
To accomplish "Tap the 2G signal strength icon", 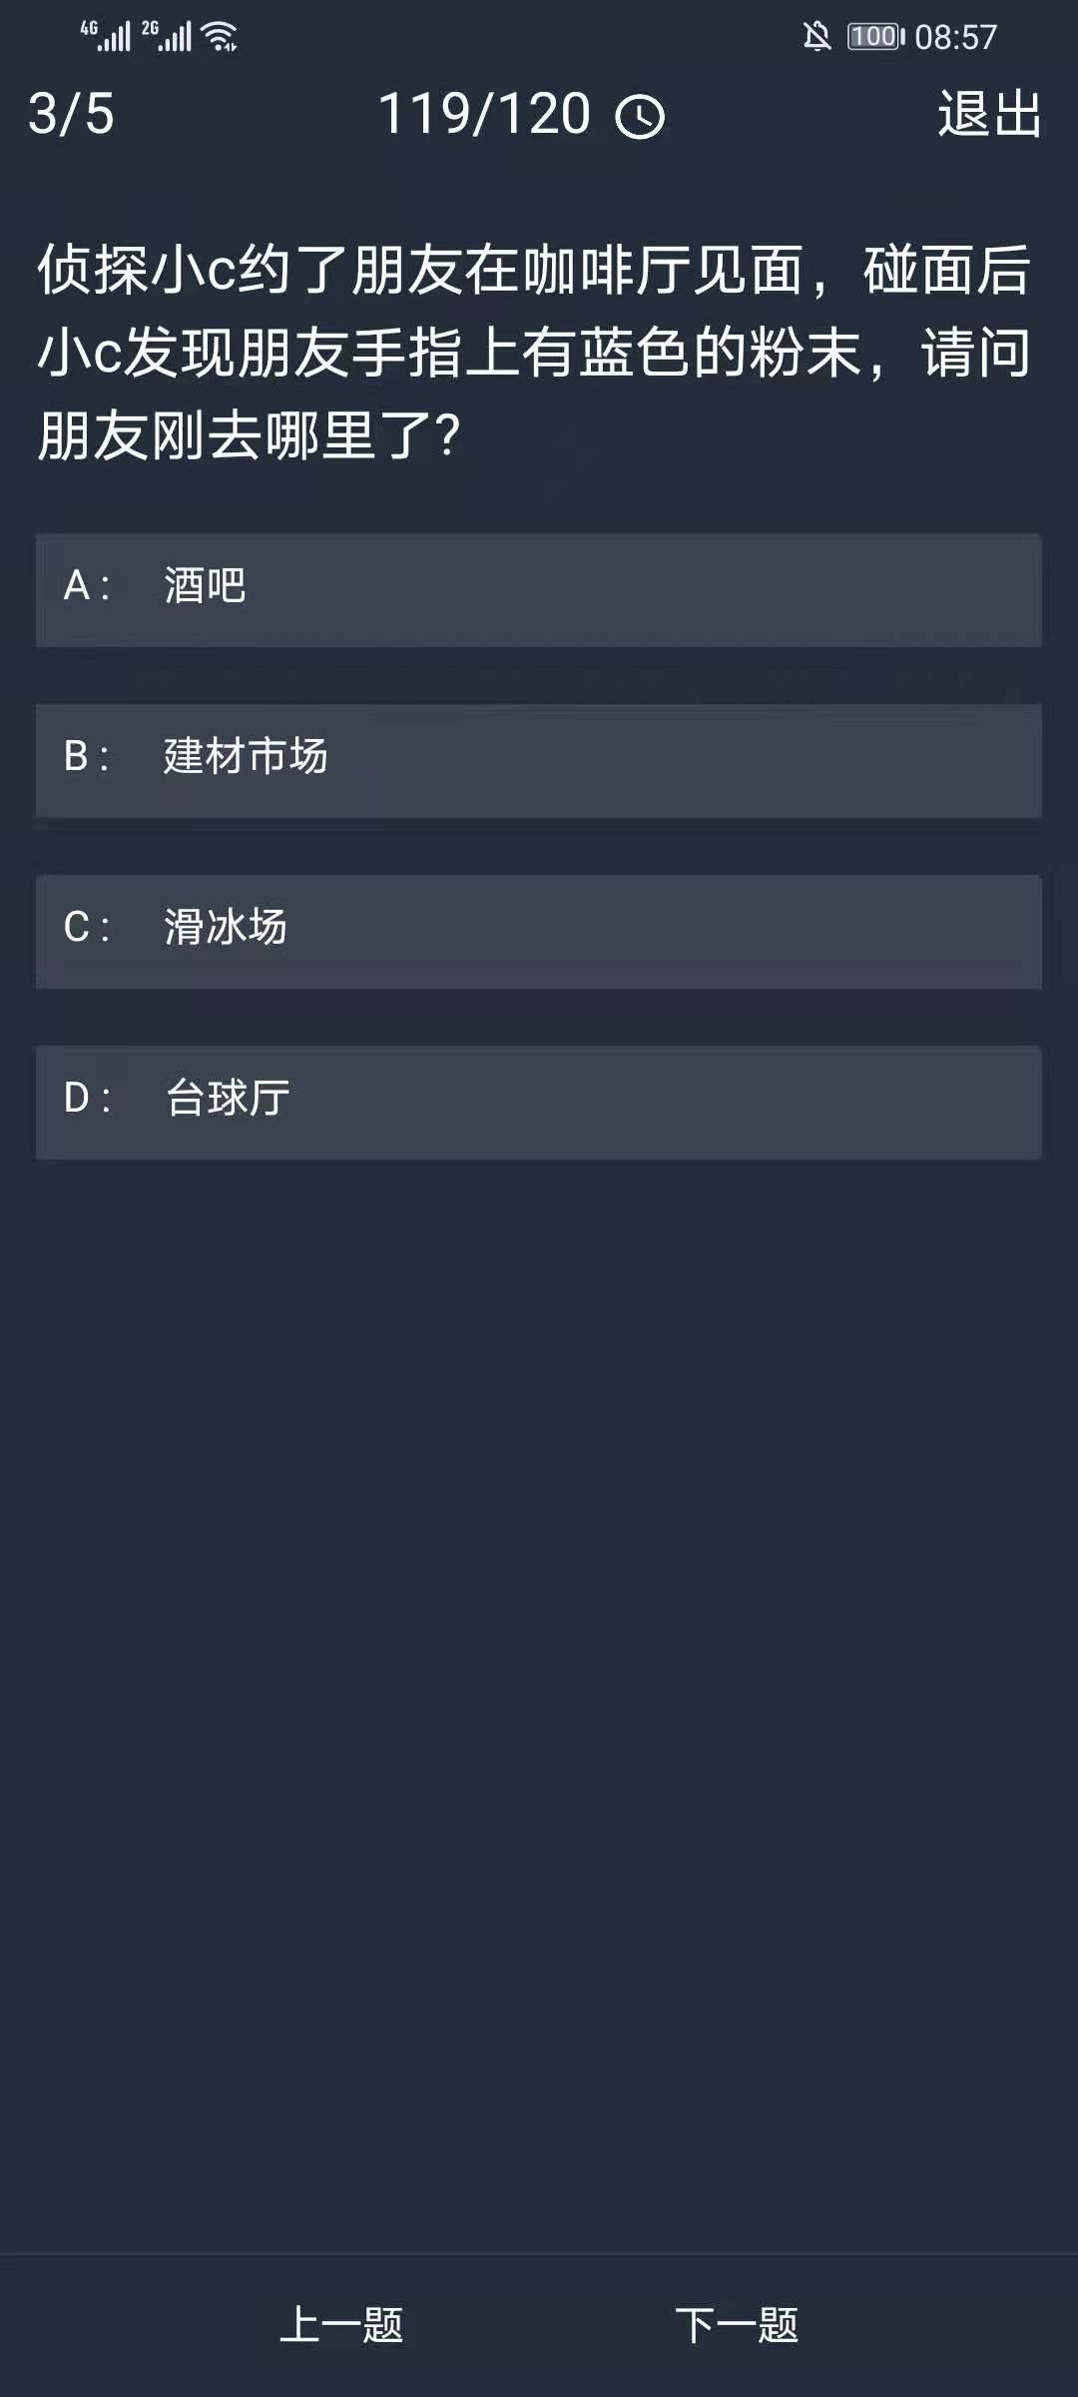I will 166,36.
